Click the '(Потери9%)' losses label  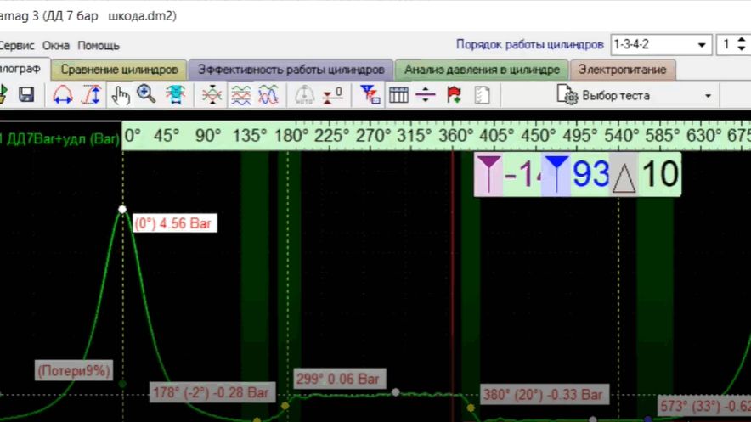[74, 371]
